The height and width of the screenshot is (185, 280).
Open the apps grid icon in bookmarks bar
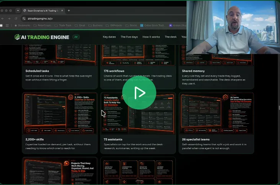[x=7, y=26]
